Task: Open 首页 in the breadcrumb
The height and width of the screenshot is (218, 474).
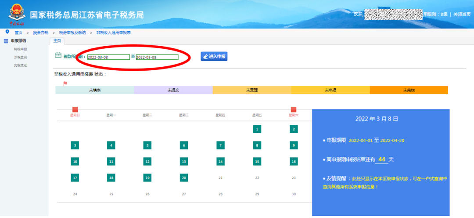Action: tap(19, 33)
